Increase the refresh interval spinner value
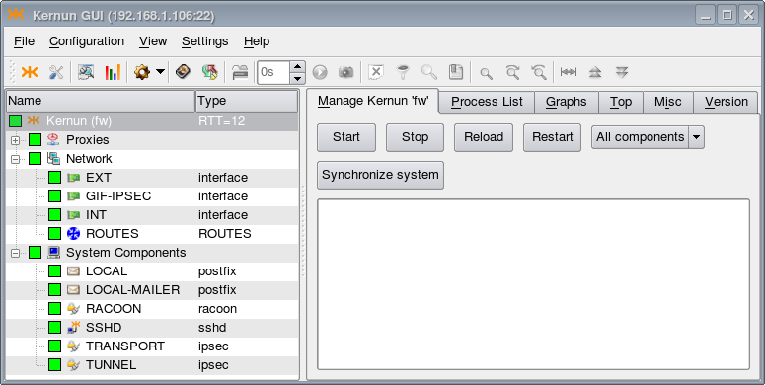This screenshot has width=765, height=385. click(297, 66)
